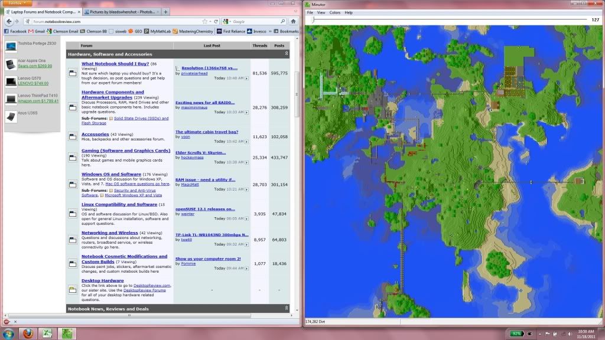Click the Minutor depth slider handle
This screenshot has width=605, height=340.
[313, 19]
